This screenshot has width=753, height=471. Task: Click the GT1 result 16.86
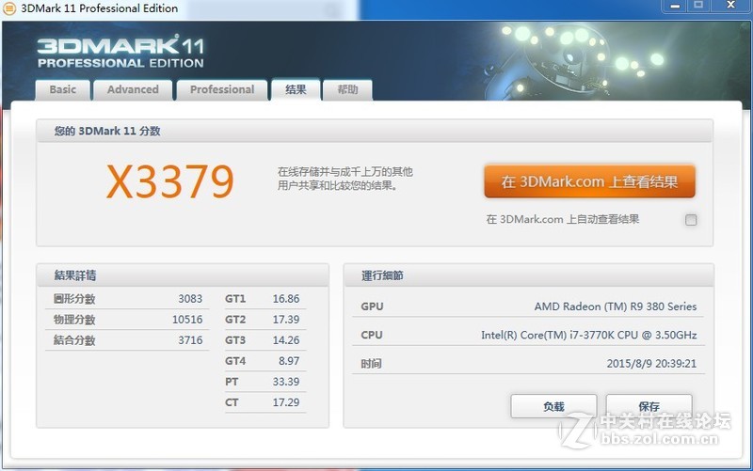286,299
